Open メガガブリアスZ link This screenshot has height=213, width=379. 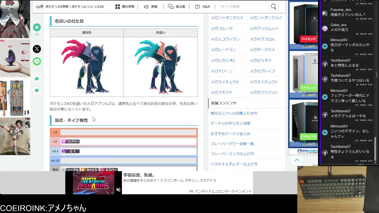coord(264,92)
